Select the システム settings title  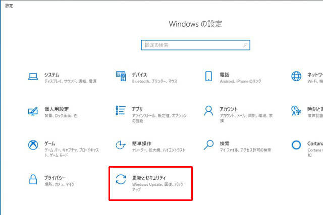[x=51, y=75]
